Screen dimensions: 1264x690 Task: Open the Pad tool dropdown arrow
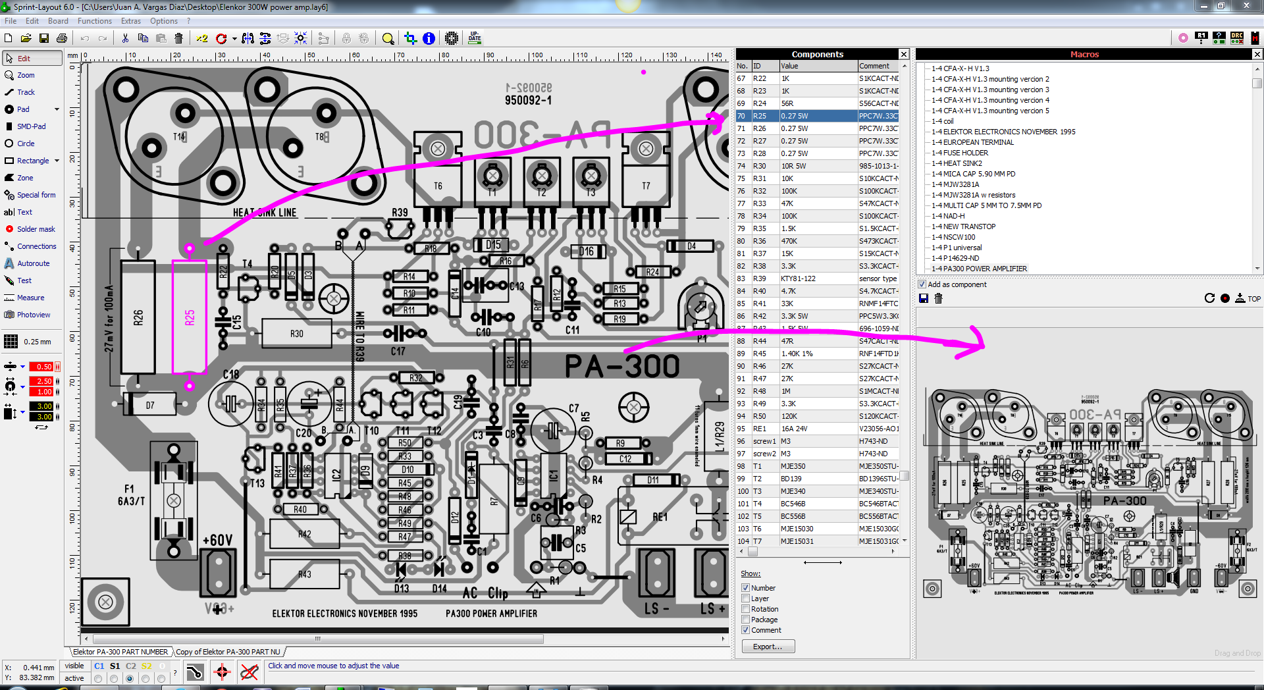pos(57,109)
